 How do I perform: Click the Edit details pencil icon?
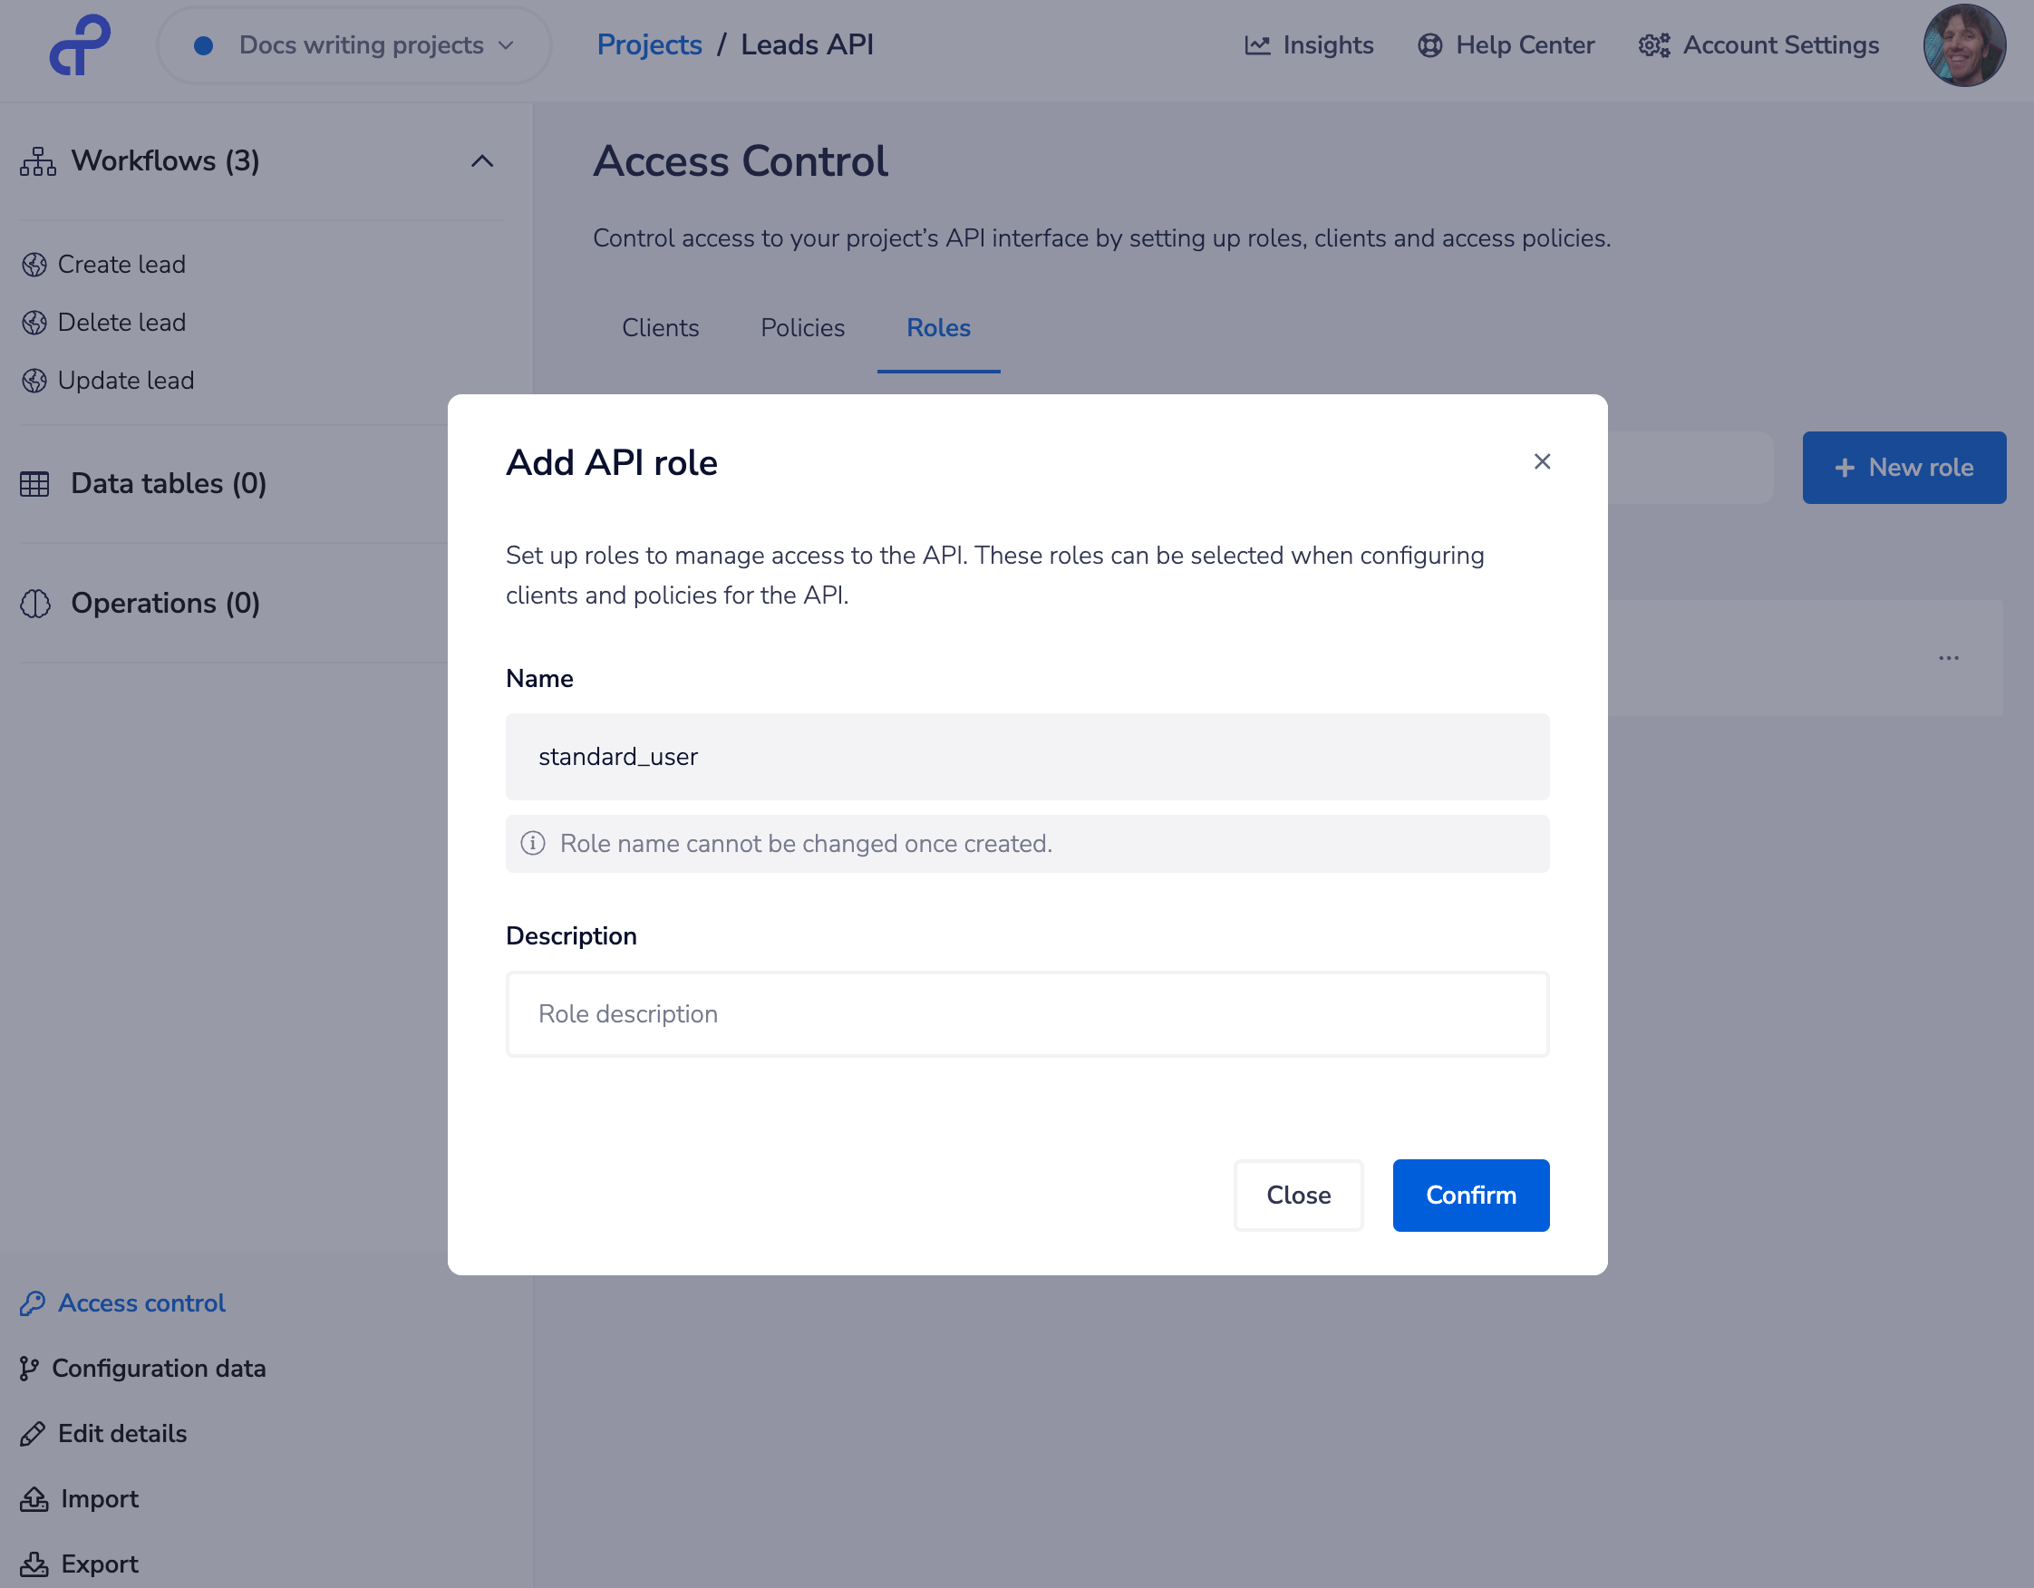[x=33, y=1433]
